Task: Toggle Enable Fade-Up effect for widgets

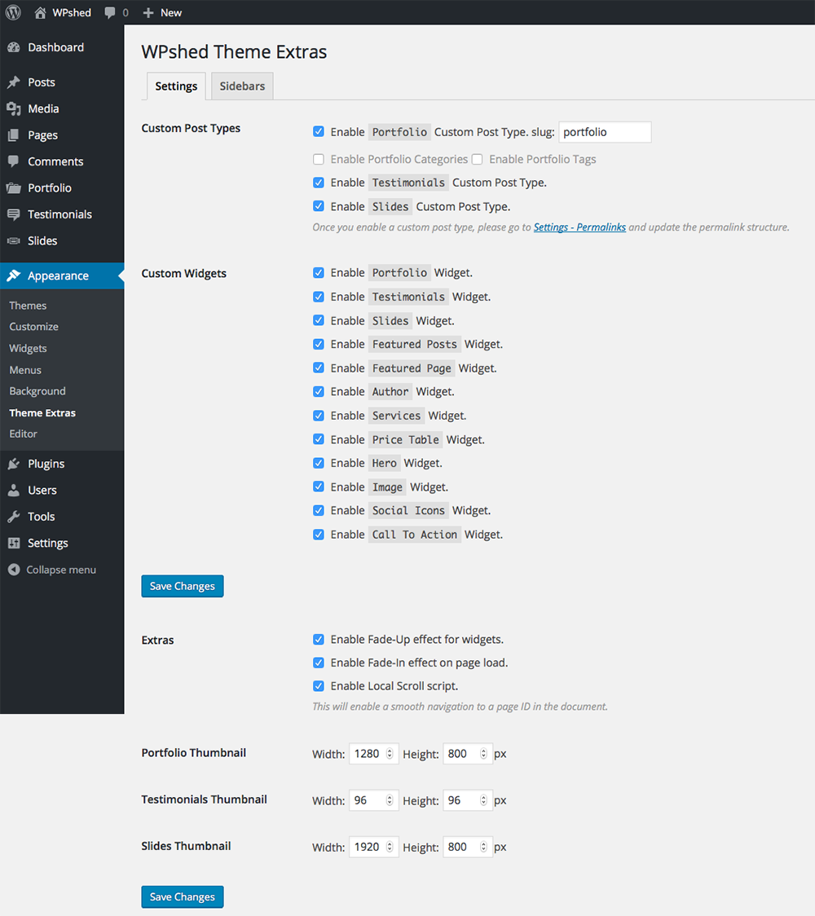Action: pos(319,639)
